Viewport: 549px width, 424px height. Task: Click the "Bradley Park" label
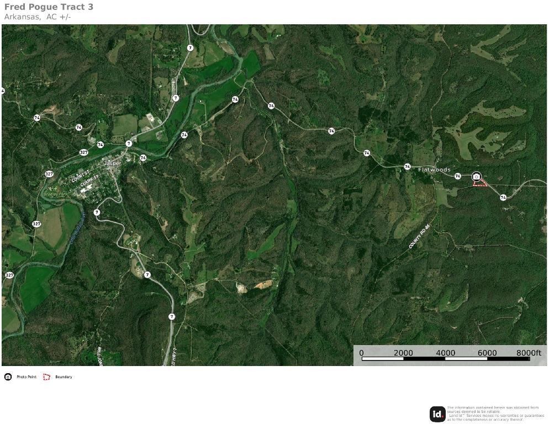(55, 194)
